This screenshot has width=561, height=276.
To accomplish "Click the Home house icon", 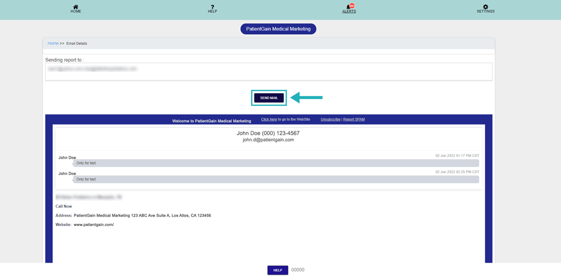I will tap(76, 7).
